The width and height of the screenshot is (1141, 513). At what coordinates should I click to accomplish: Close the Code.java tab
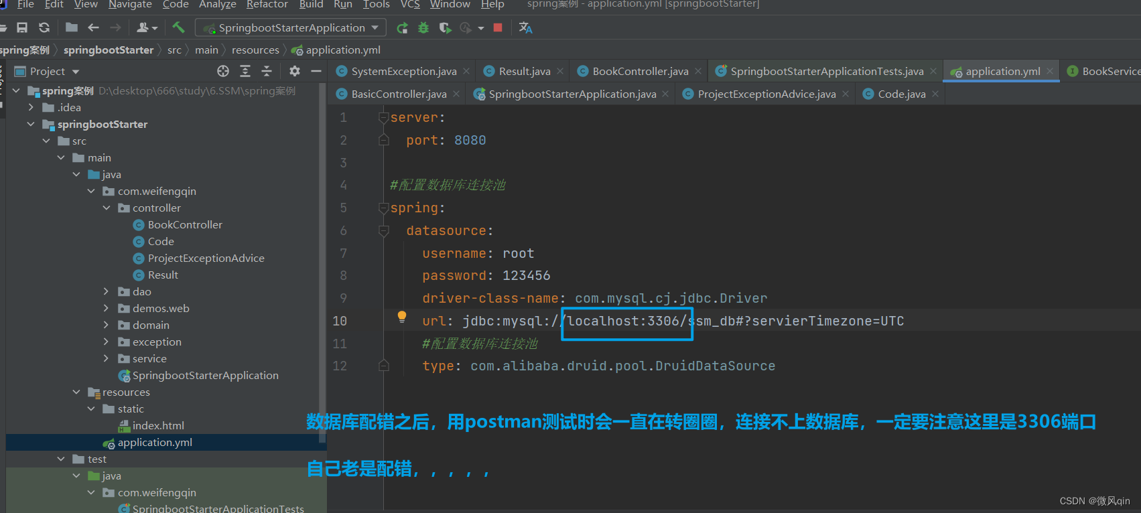tap(935, 94)
